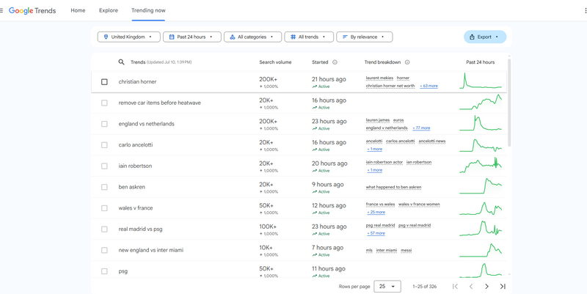Expand + 25 more for wales v france
The width and height of the screenshot is (587, 294).
coord(376,212)
